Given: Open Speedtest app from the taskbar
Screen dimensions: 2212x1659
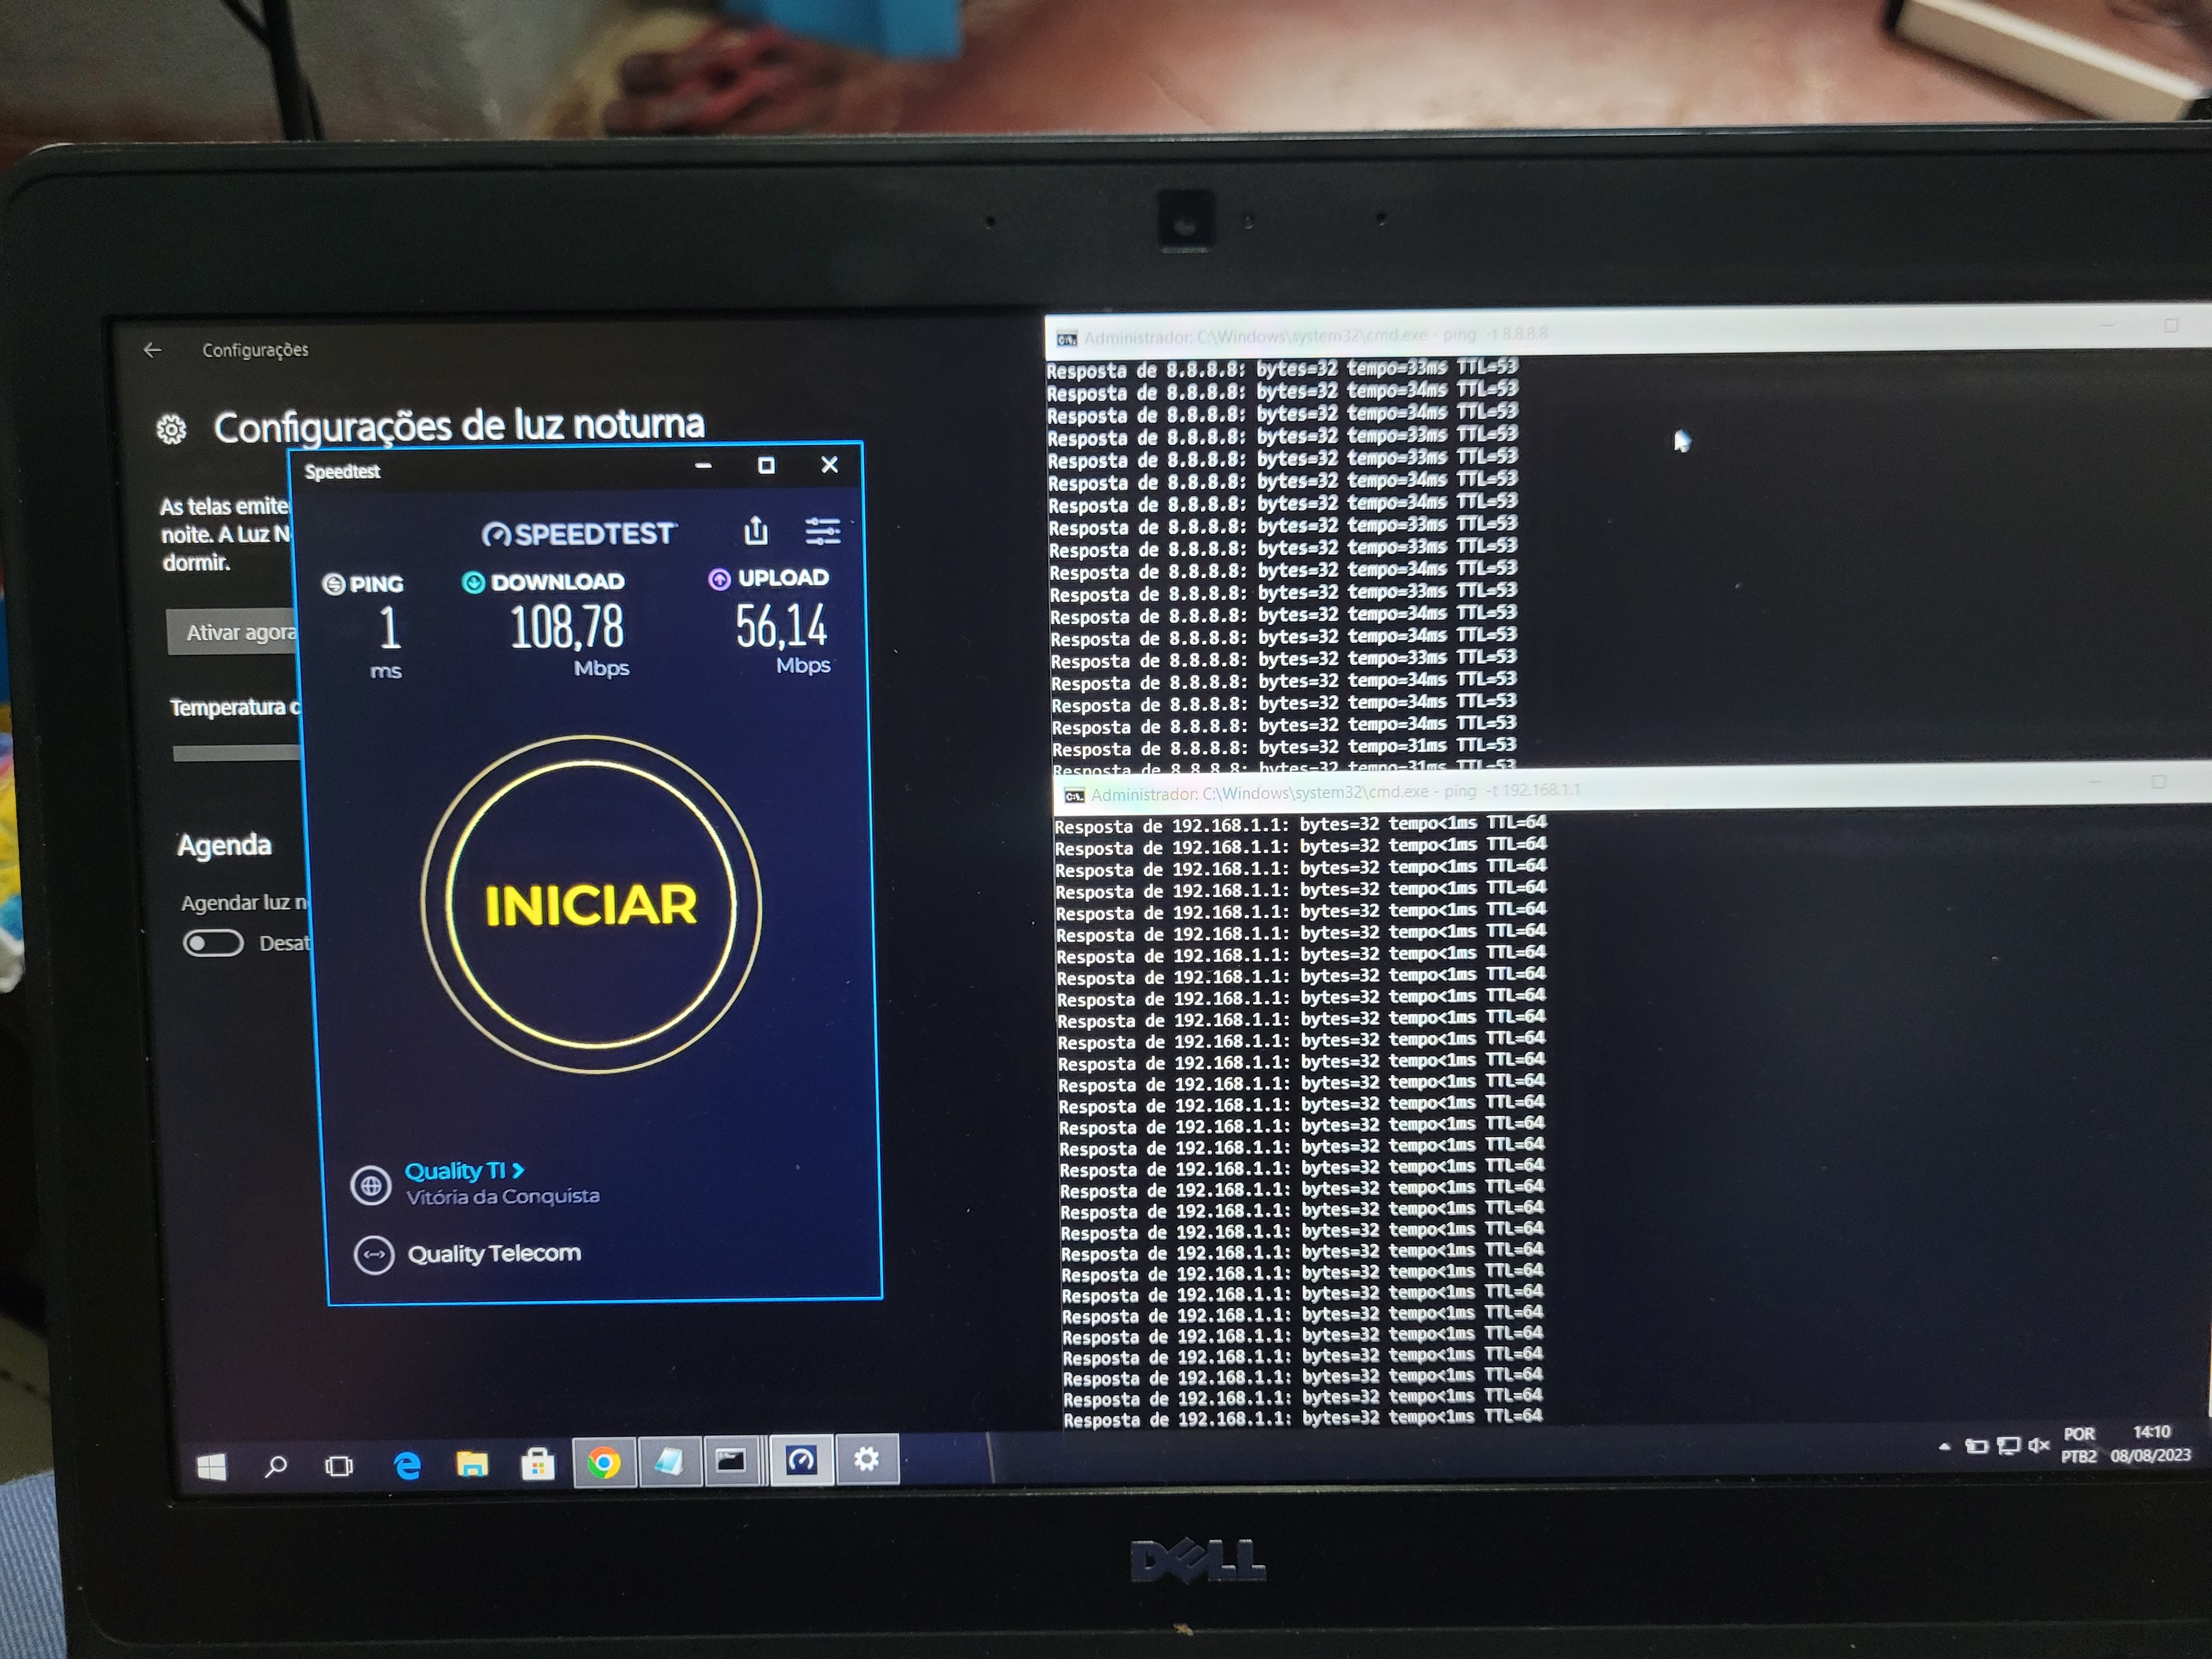Looking at the screenshot, I should [802, 1461].
